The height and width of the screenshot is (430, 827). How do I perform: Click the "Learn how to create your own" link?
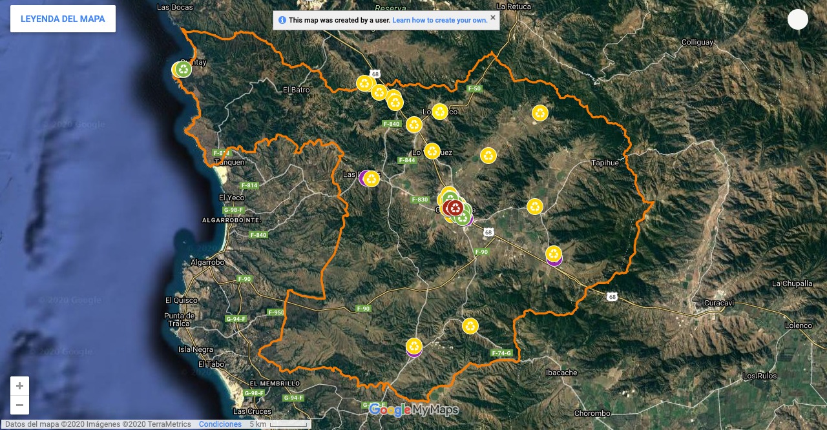tap(439, 20)
